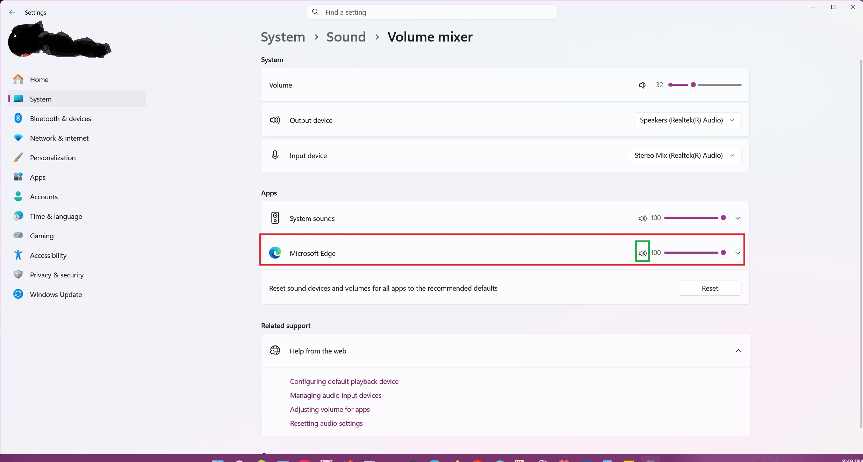The height and width of the screenshot is (462, 863).
Task: Click the Reset button
Action: click(710, 288)
